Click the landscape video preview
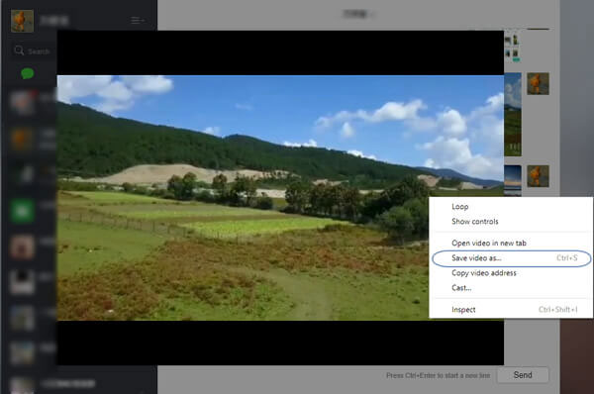The height and width of the screenshot is (394, 594). [x=280, y=198]
